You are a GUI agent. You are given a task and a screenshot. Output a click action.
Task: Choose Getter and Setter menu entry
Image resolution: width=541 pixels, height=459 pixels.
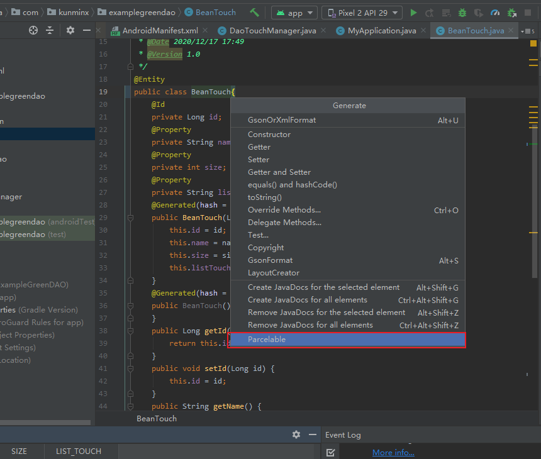[x=348, y=172]
